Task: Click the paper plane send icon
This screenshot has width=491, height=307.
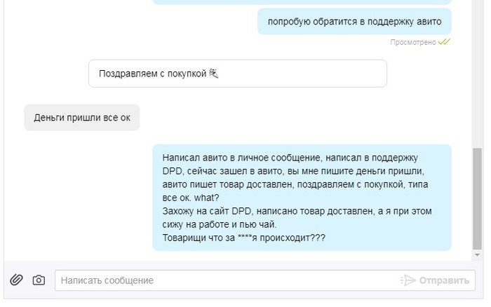Action: click(x=408, y=280)
